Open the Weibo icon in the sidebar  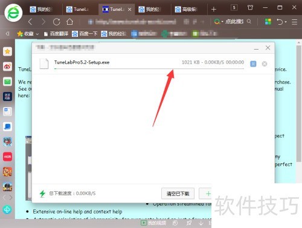click(x=7, y=67)
